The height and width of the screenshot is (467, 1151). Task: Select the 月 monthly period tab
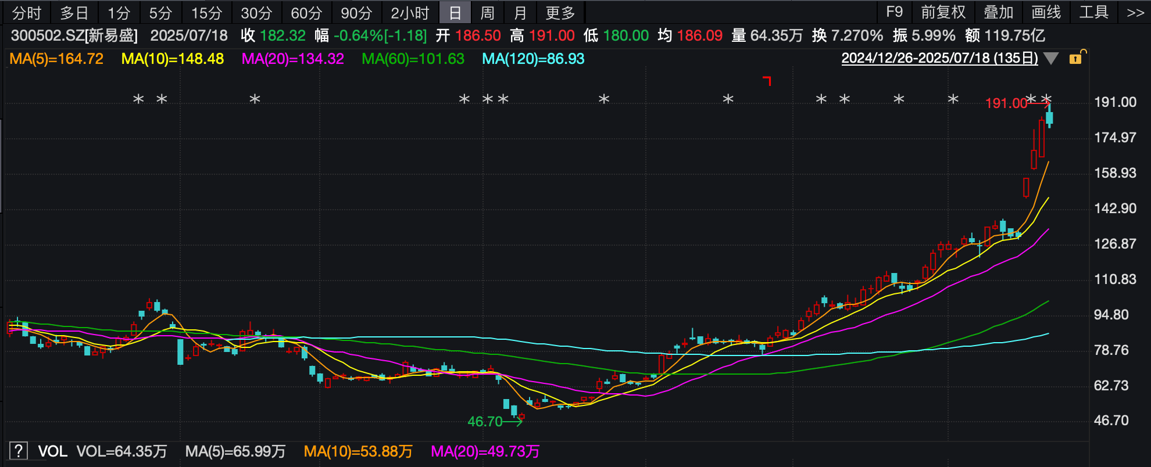coord(520,12)
